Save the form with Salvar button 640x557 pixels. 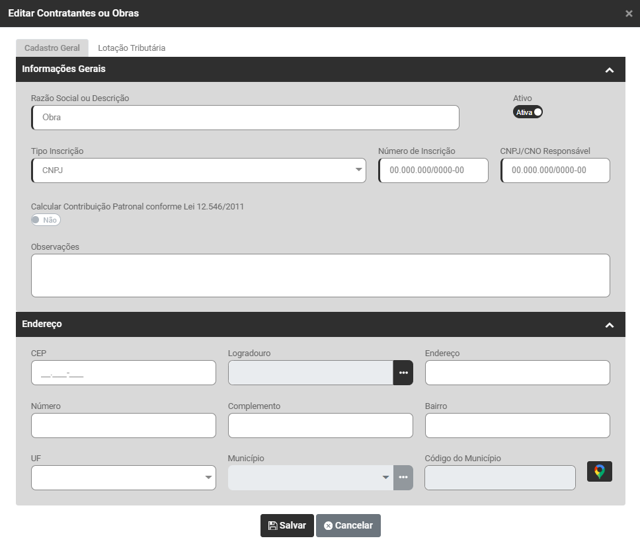coord(287,526)
